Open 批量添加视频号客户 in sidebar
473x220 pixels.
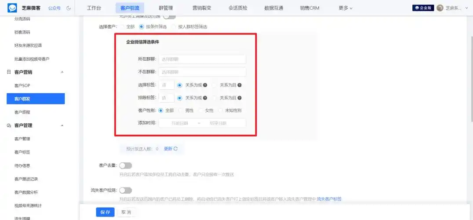[32, 59]
